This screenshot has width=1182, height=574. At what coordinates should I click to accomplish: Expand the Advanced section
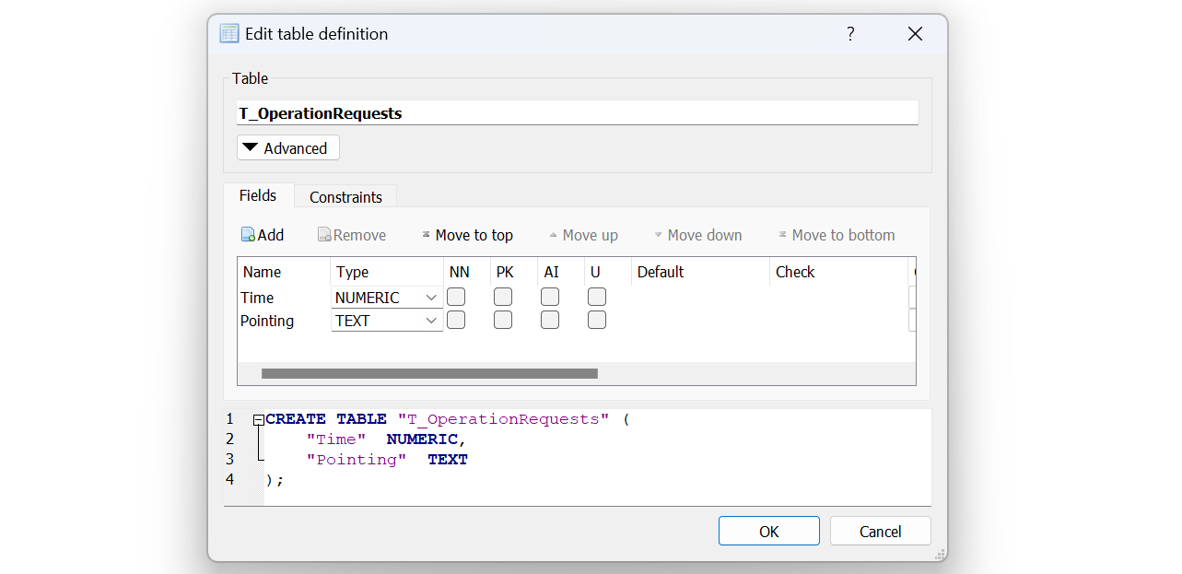click(x=287, y=148)
